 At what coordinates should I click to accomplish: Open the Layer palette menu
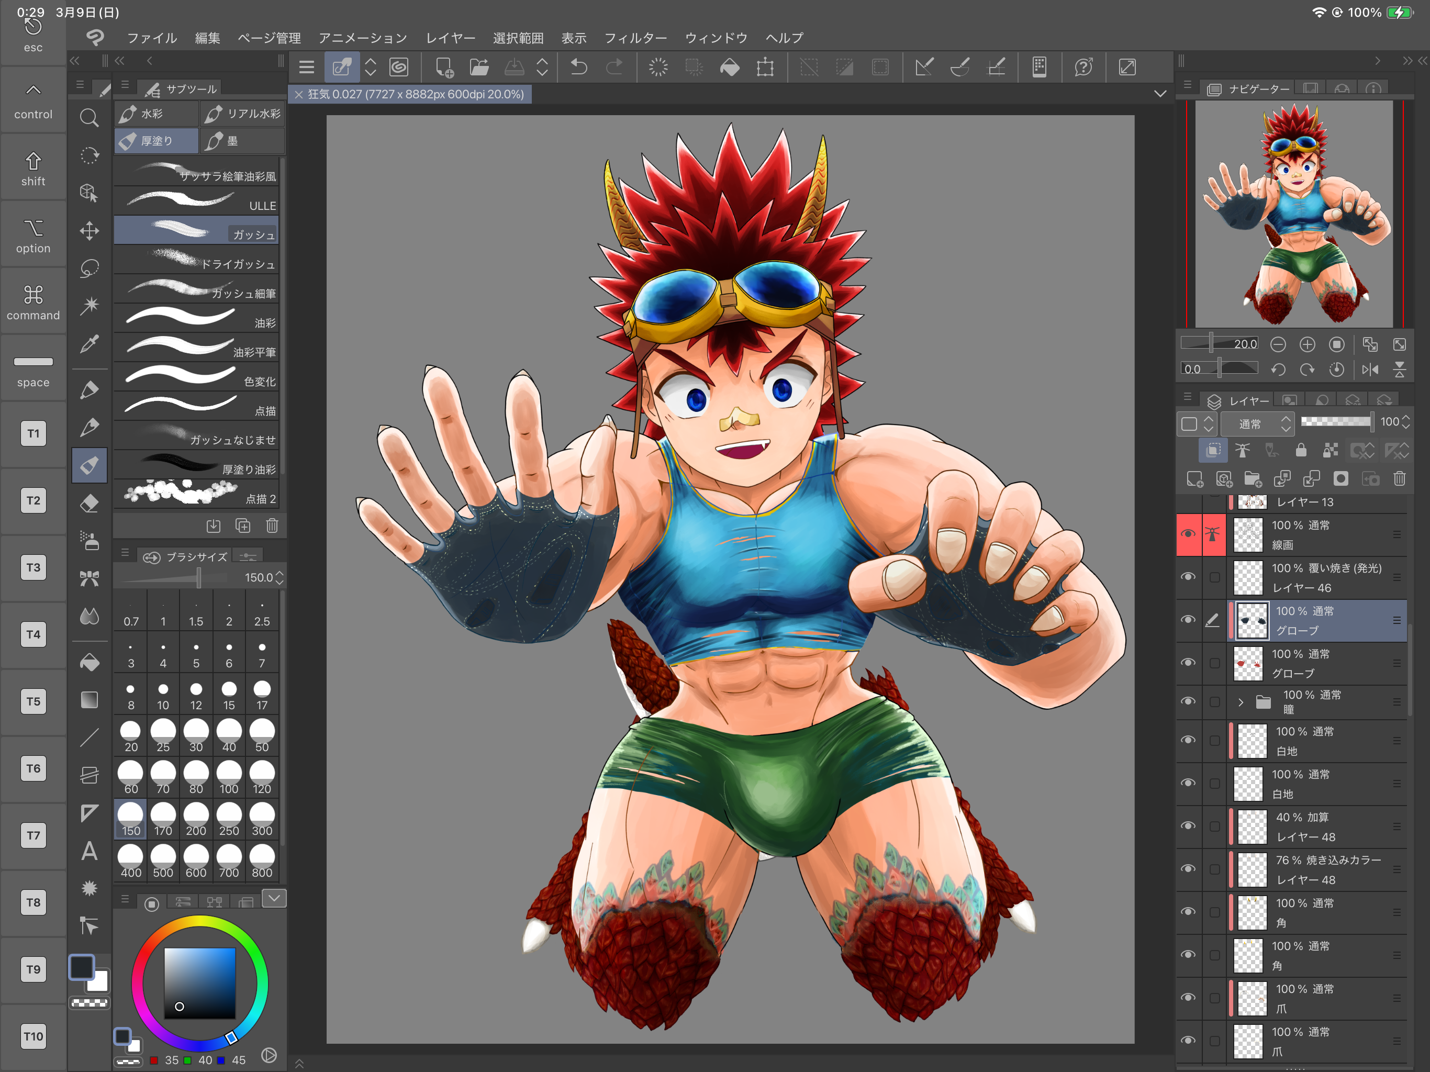coord(1188,396)
